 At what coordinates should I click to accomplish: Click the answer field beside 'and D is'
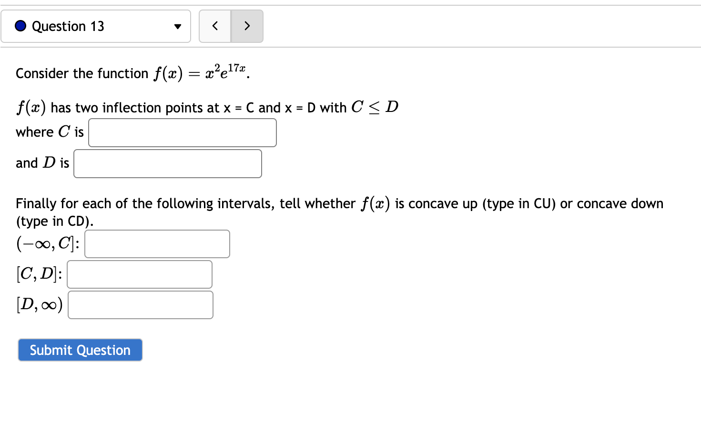[x=167, y=163]
